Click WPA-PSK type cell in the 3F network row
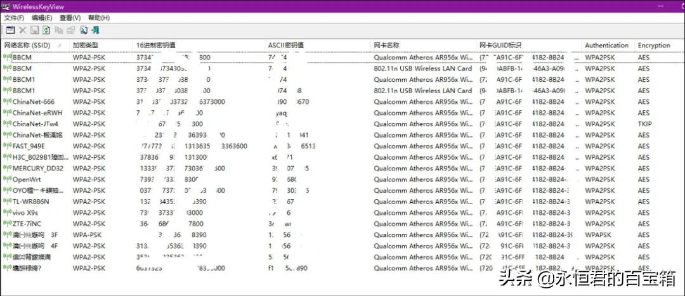The width and height of the screenshot is (685, 296). [x=87, y=235]
